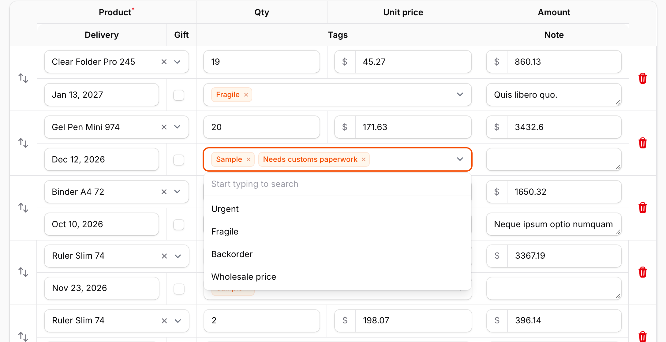666x342 pixels.
Task: Clear the Ruler Slim 74 product with qty 2
Action: [164, 321]
